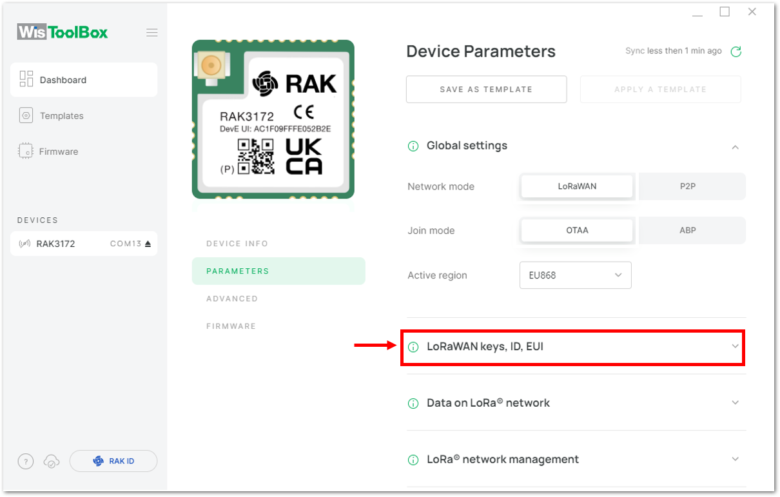
Task: Select OTAA join mode
Action: coord(577,230)
